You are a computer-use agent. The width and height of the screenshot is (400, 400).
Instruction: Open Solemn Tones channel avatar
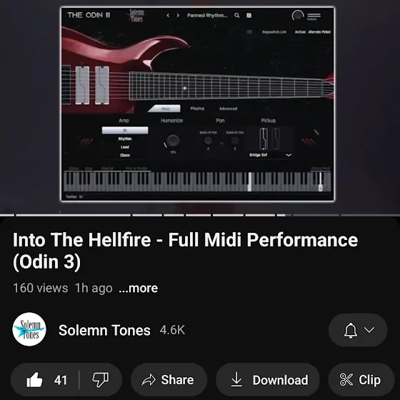point(29,329)
